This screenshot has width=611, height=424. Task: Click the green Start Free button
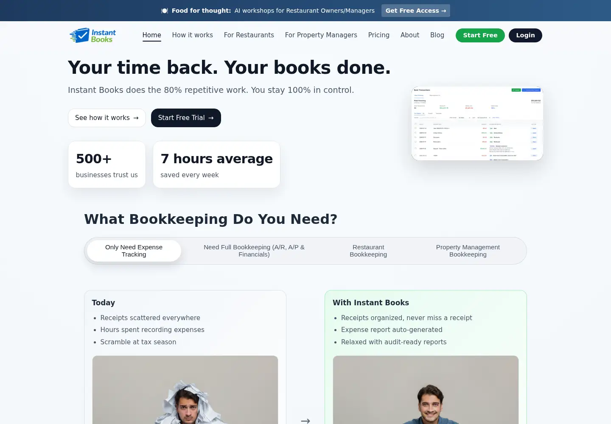[x=480, y=35]
